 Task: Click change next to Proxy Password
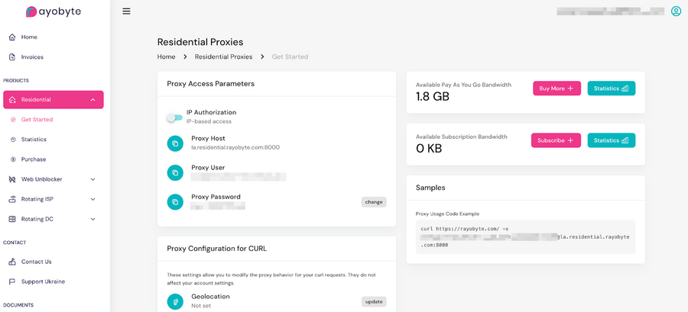pyautogui.click(x=374, y=202)
